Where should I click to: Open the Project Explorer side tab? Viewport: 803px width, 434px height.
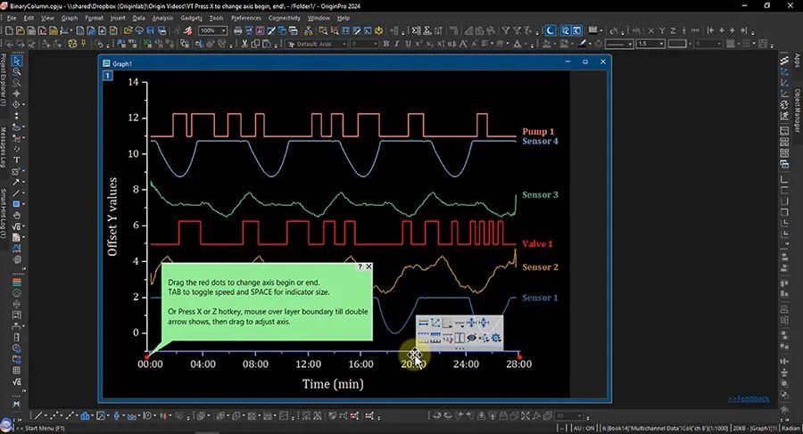tap(4, 80)
